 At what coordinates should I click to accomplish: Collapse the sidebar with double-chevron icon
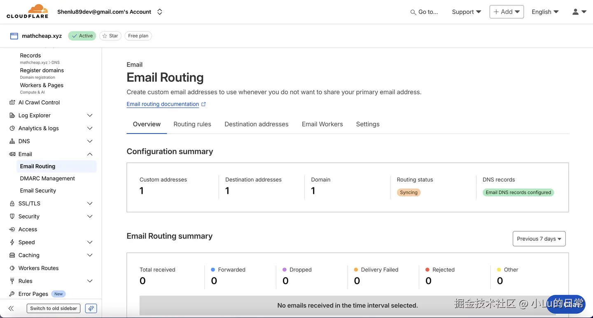click(11, 308)
